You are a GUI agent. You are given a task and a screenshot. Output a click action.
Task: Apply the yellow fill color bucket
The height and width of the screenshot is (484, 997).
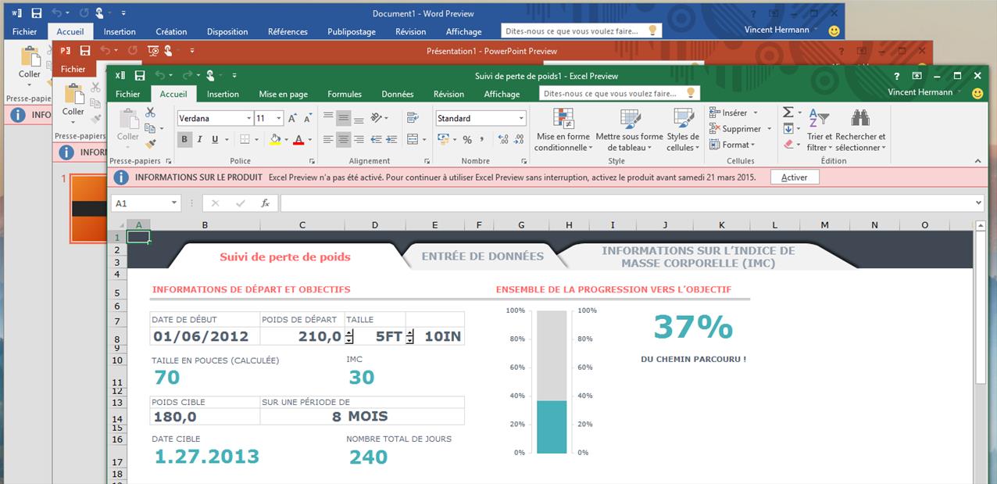pyautogui.click(x=275, y=140)
